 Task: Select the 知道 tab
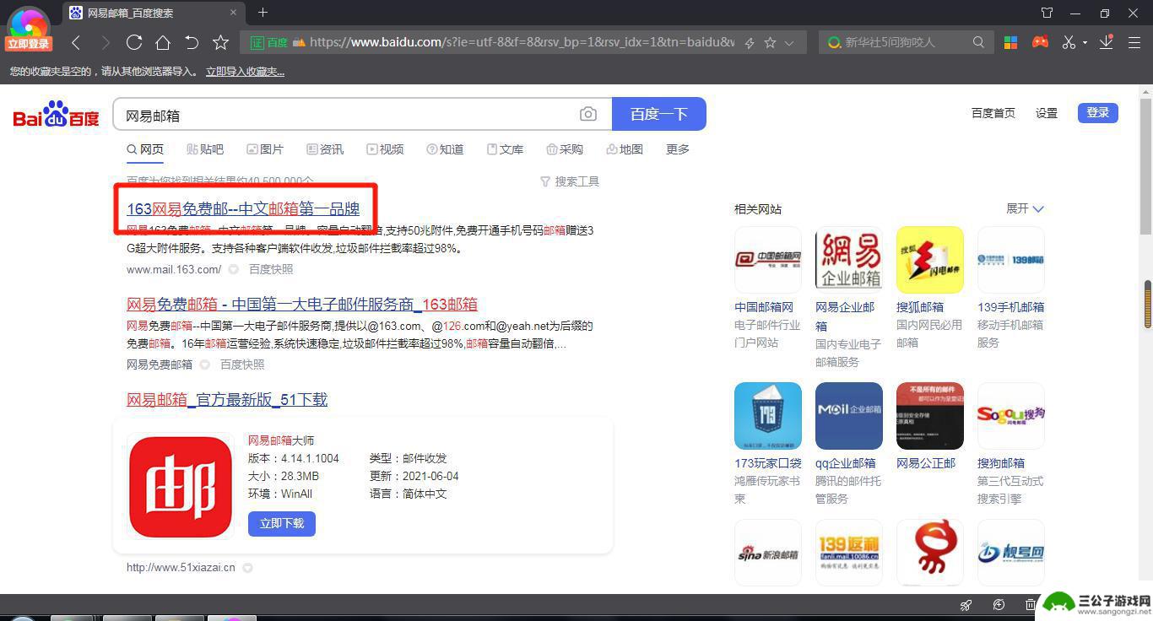445,149
